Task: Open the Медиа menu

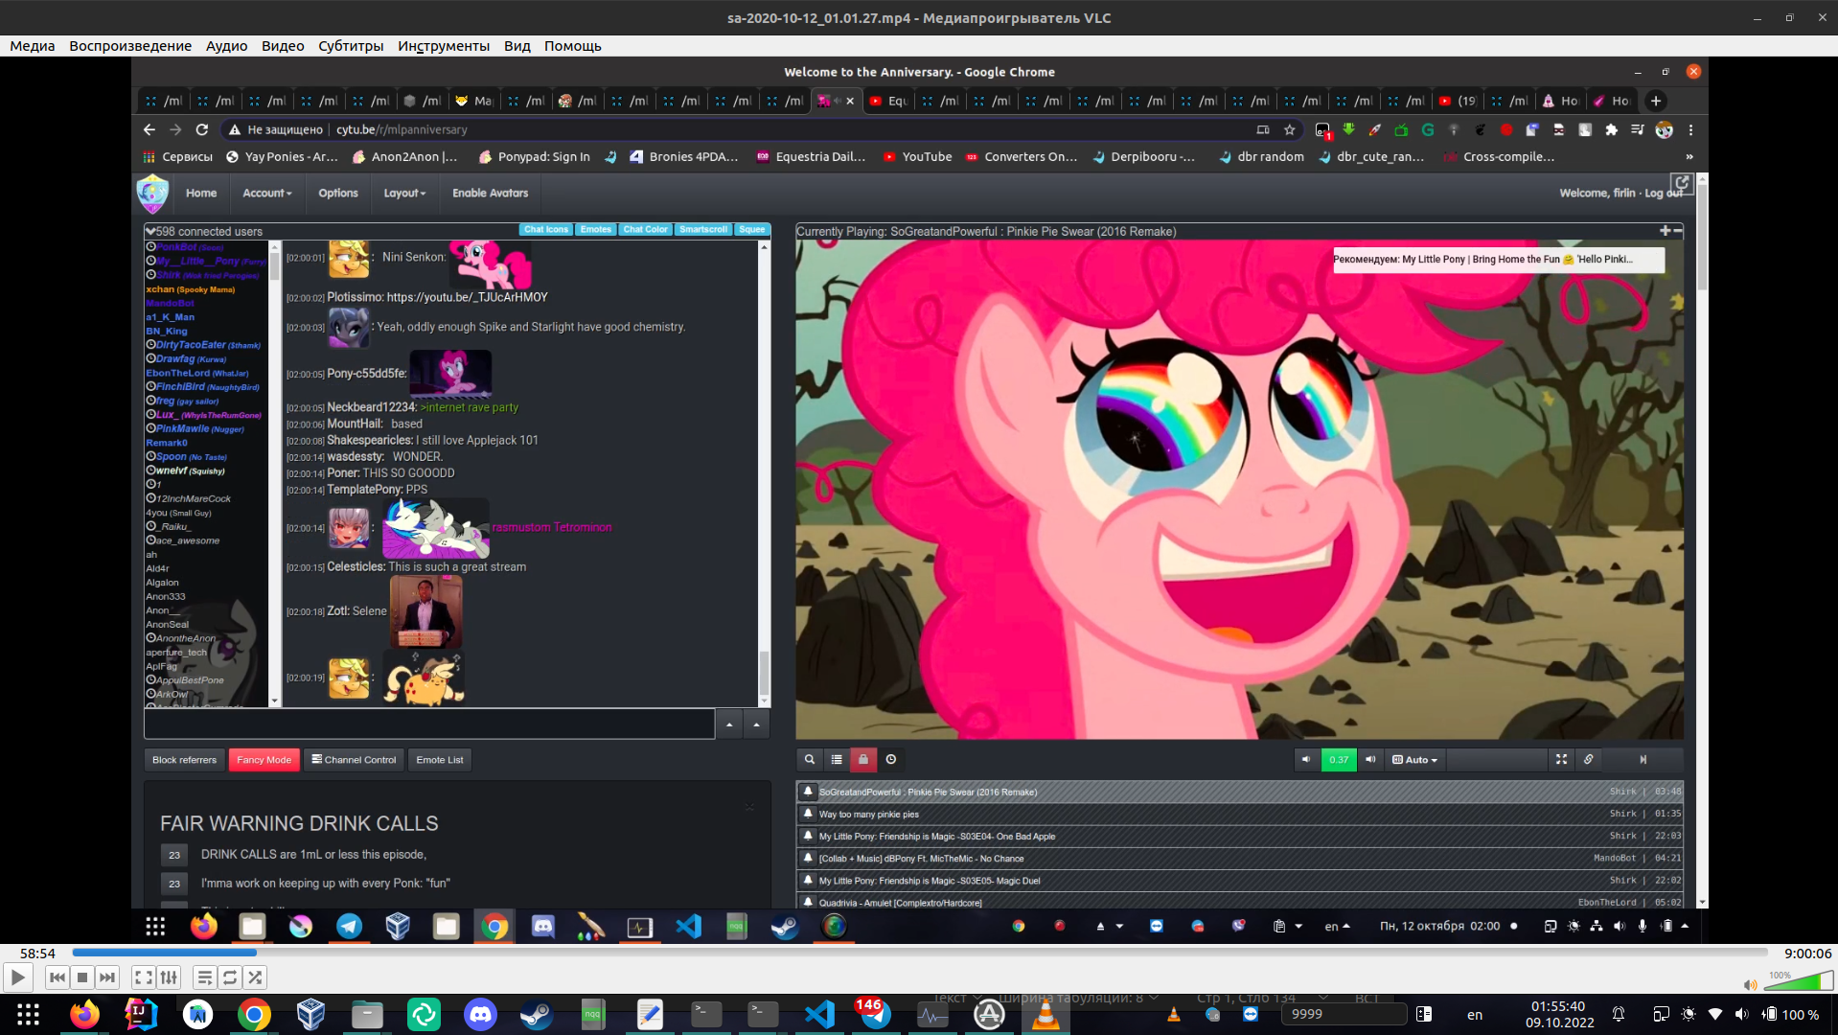Action: coord(33,46)
